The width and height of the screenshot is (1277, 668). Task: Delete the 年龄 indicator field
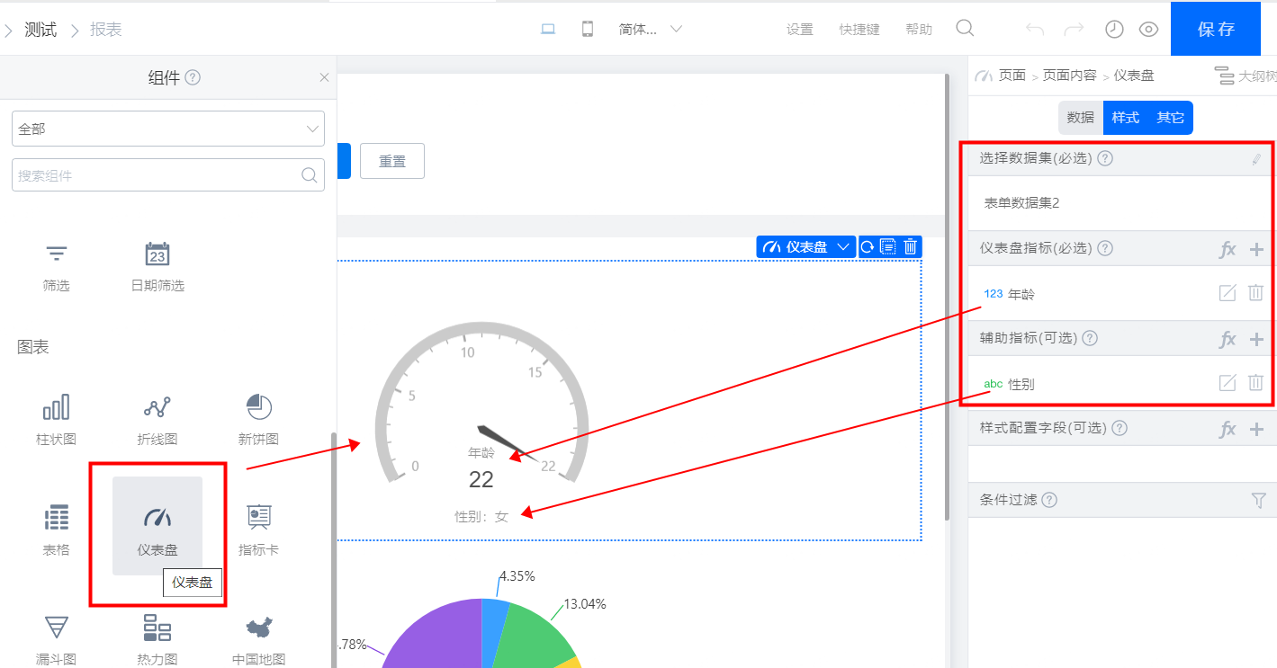coord(1256,293)
